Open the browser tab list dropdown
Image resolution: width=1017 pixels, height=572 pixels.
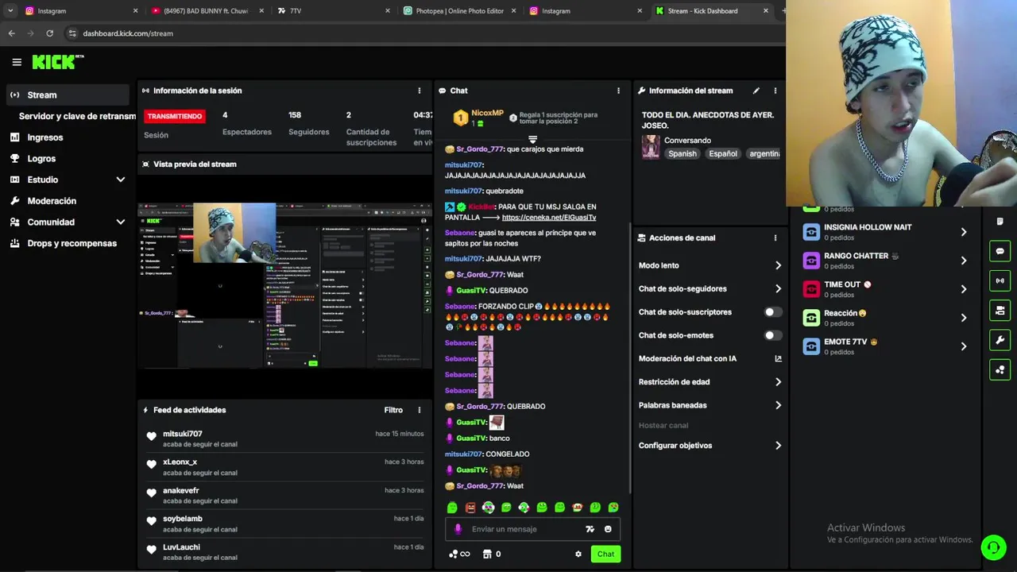pyautogui.click(x=10, y=11)
